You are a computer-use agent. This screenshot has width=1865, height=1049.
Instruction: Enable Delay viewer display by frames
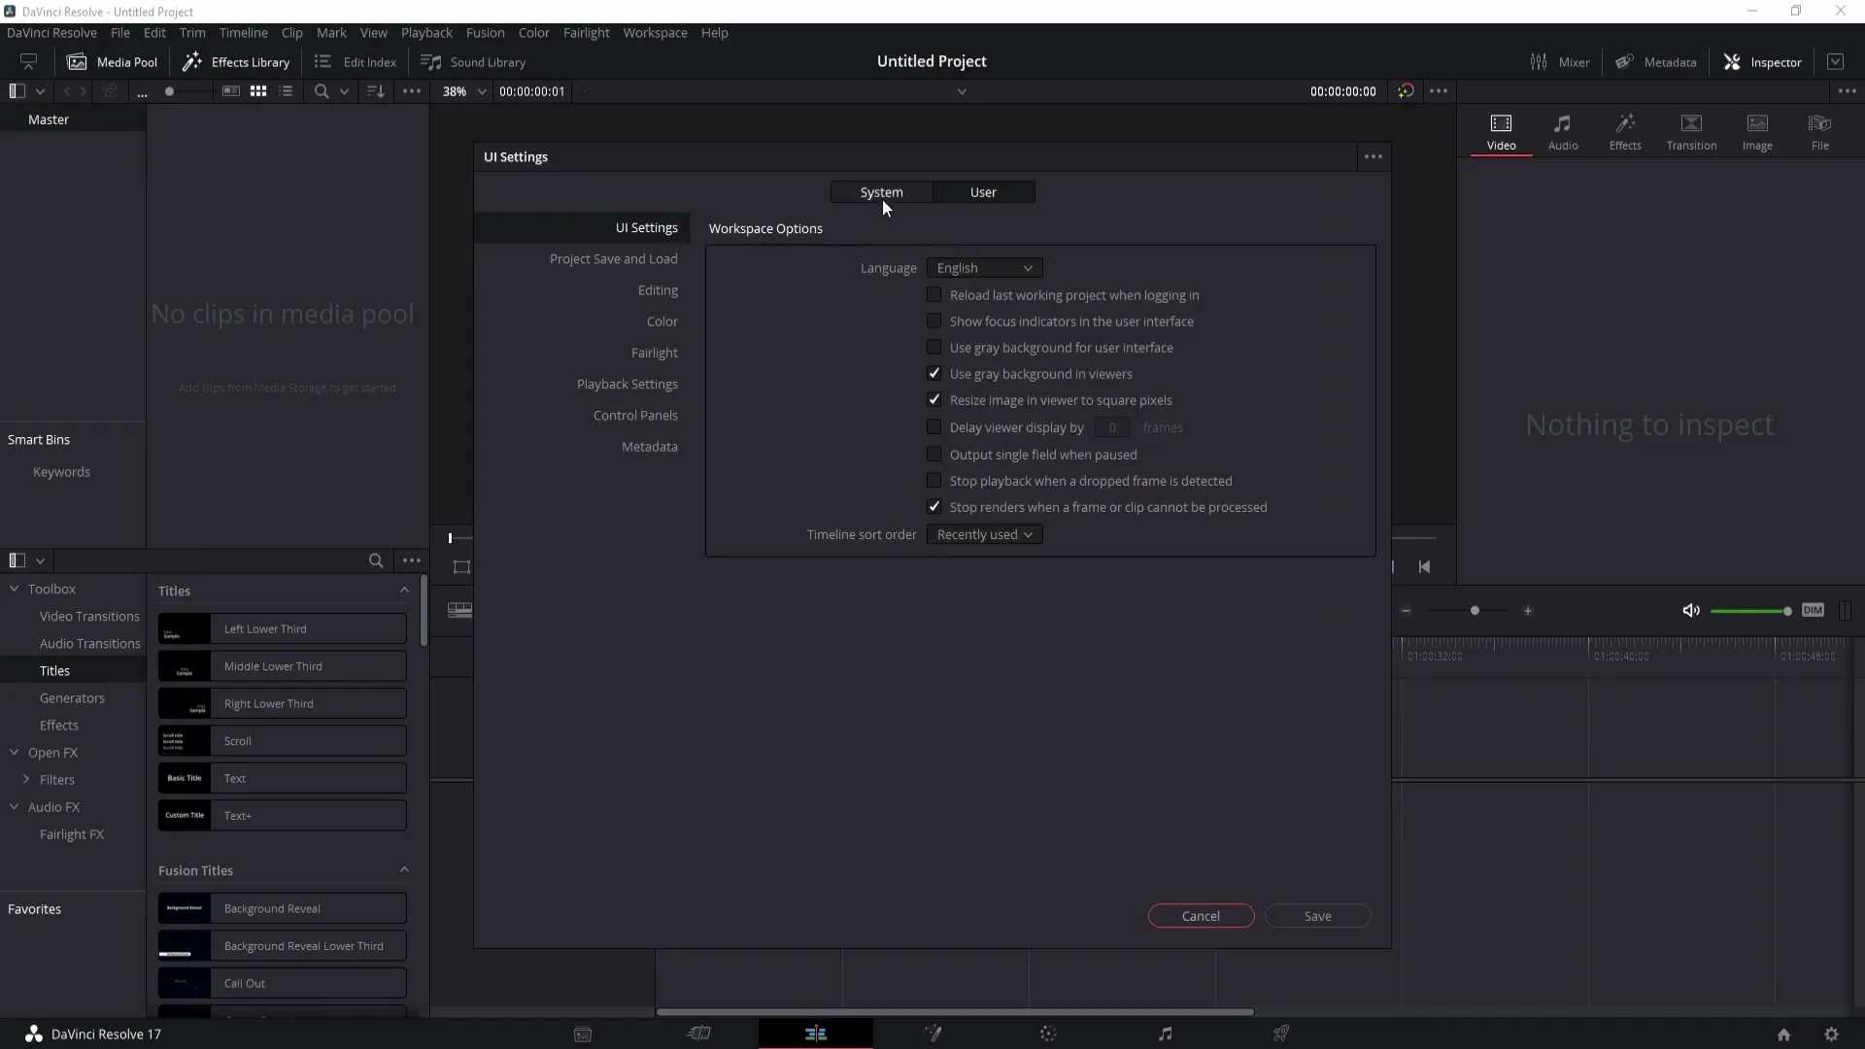tap(933, 426)
